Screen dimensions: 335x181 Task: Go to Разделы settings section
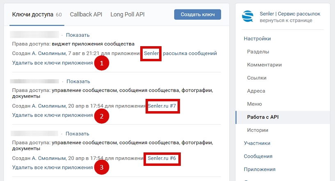[258, 52]
